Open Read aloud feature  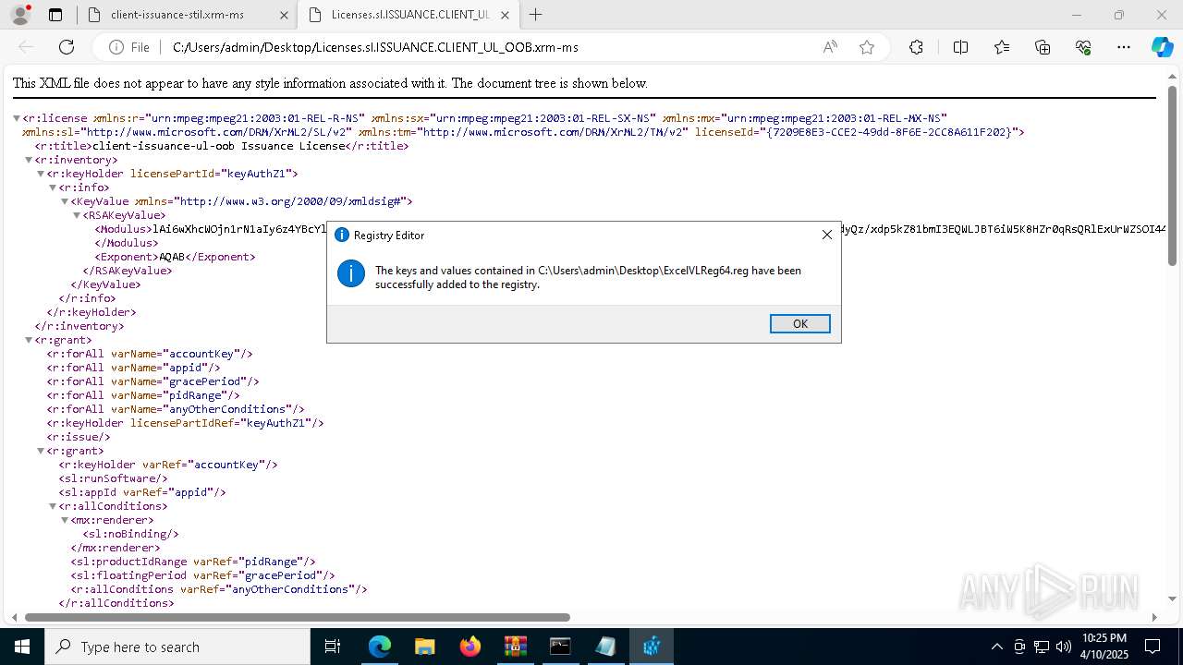(x=830, y=47)
